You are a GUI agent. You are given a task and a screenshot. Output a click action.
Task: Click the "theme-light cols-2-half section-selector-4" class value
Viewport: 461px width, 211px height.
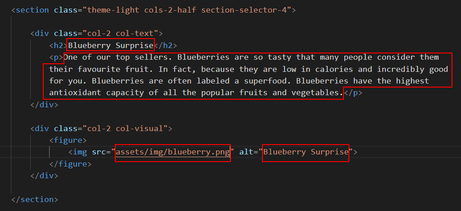point(187,10)
